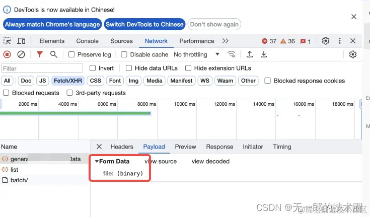Filter by All request types
The image size is (370, 217).
[x=8, y=81]
